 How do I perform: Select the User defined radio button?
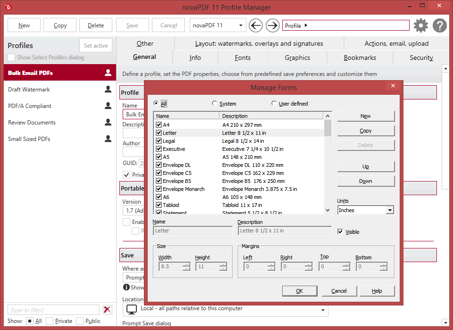tap(274, 103)
